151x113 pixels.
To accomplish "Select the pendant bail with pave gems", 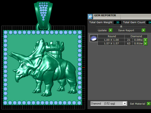I will pyautogui.click(x=43, y=15).
